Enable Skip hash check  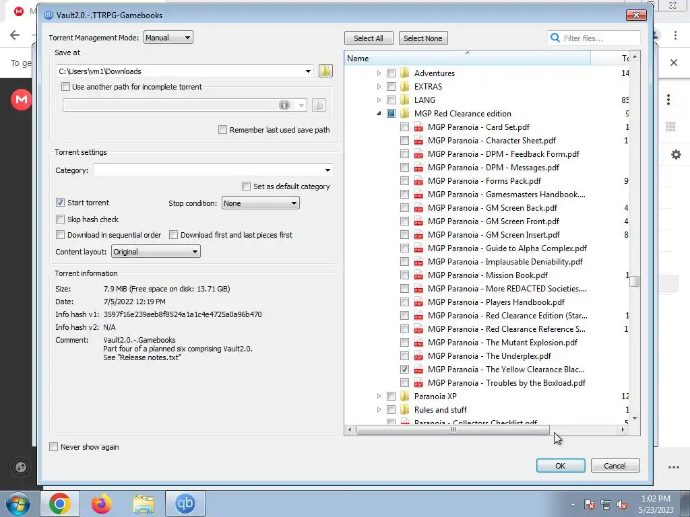pos(60,219)
